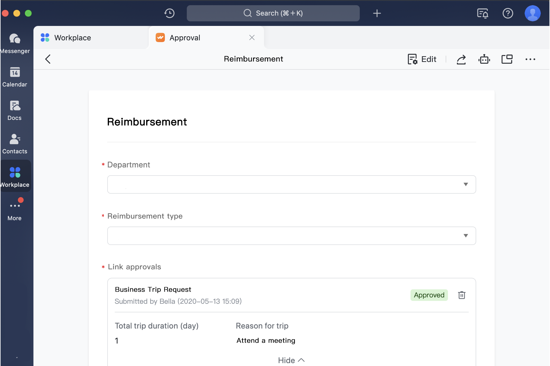View browsing history via clock icon

click(x=169, y=13)
